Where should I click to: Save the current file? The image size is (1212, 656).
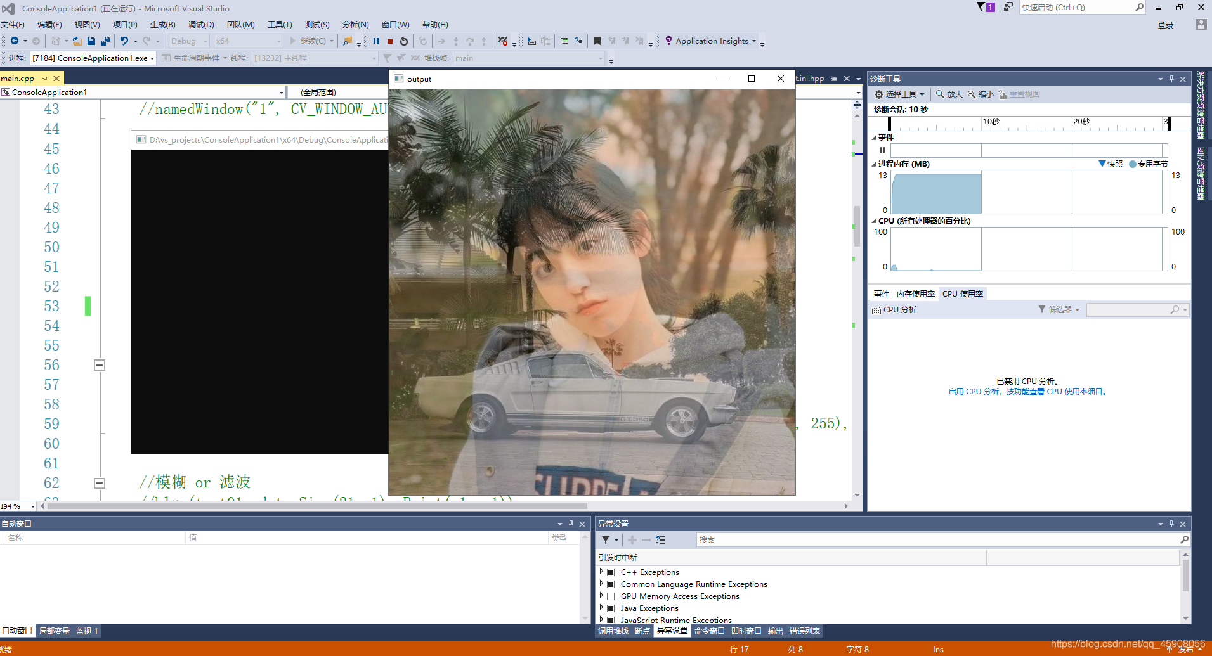pos(91,41)
